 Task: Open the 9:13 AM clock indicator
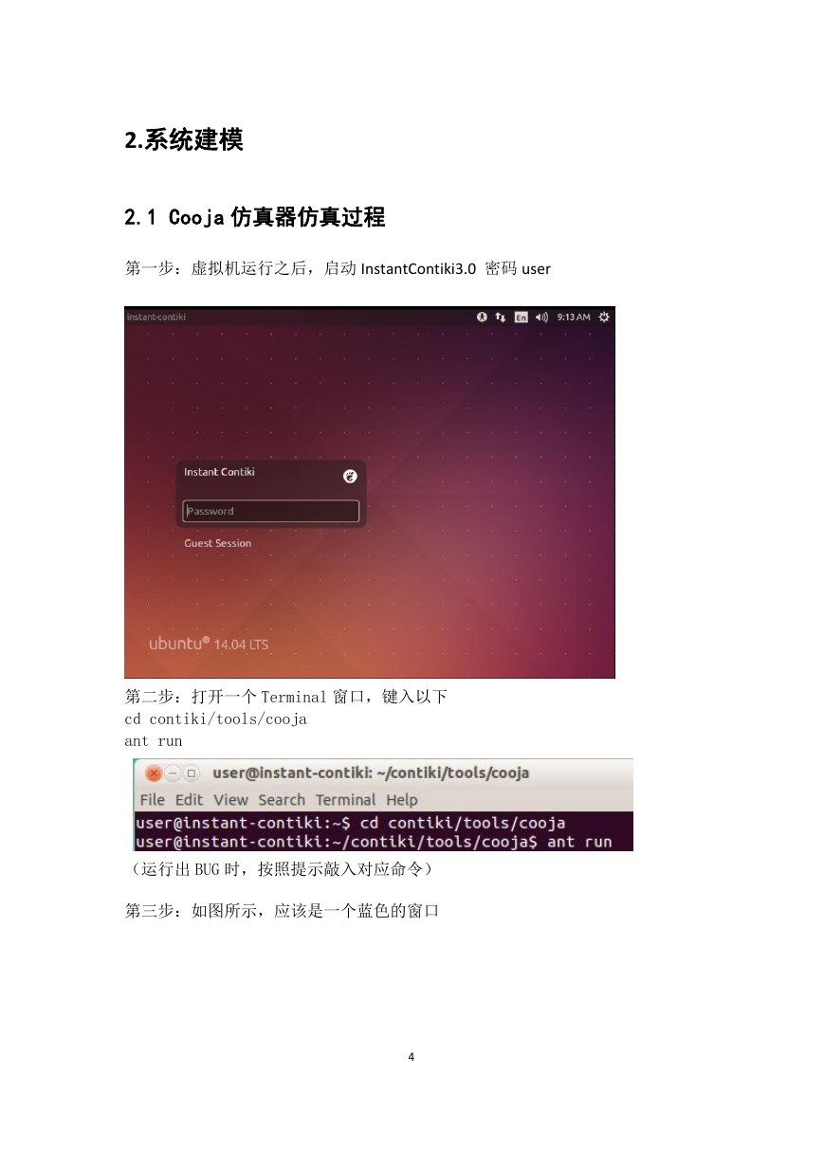click(573, 317)
